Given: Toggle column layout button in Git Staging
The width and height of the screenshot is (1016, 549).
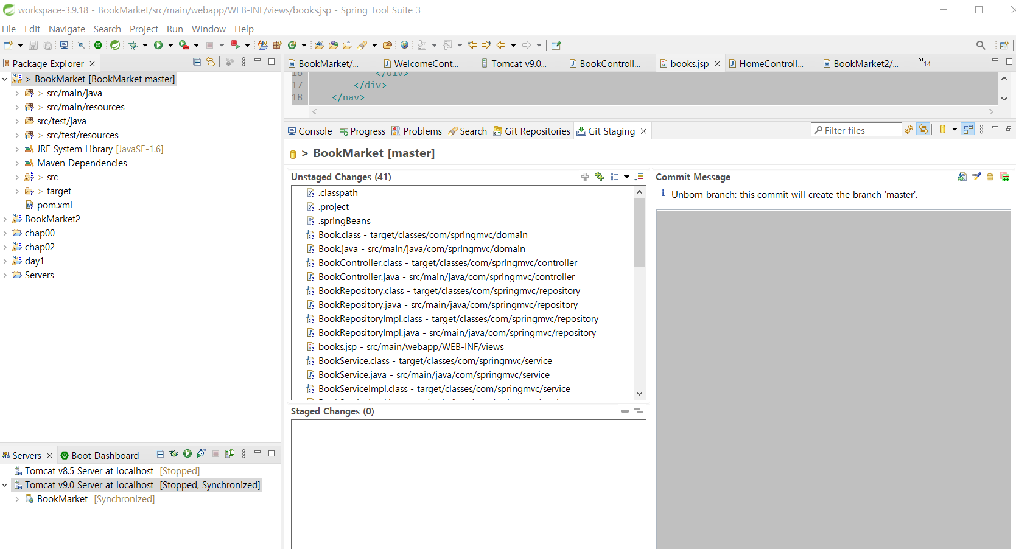Looking at the screenshot, I should pyautogui.click(x=968, y=130).
